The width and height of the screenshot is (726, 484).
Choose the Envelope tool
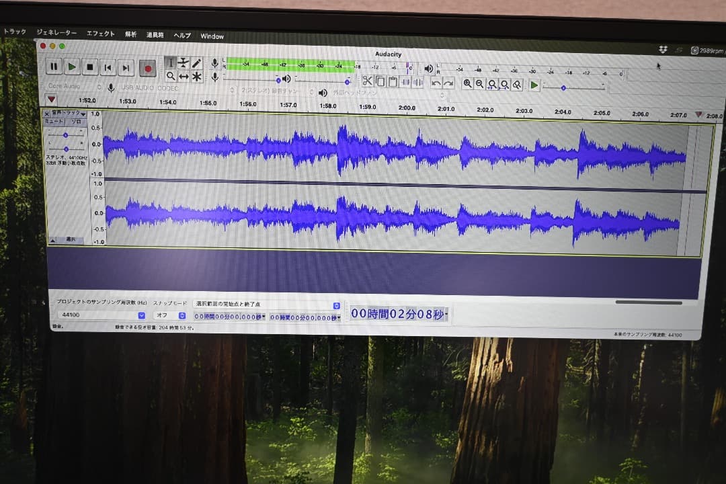pyautogui.click(x=184, y=63)
